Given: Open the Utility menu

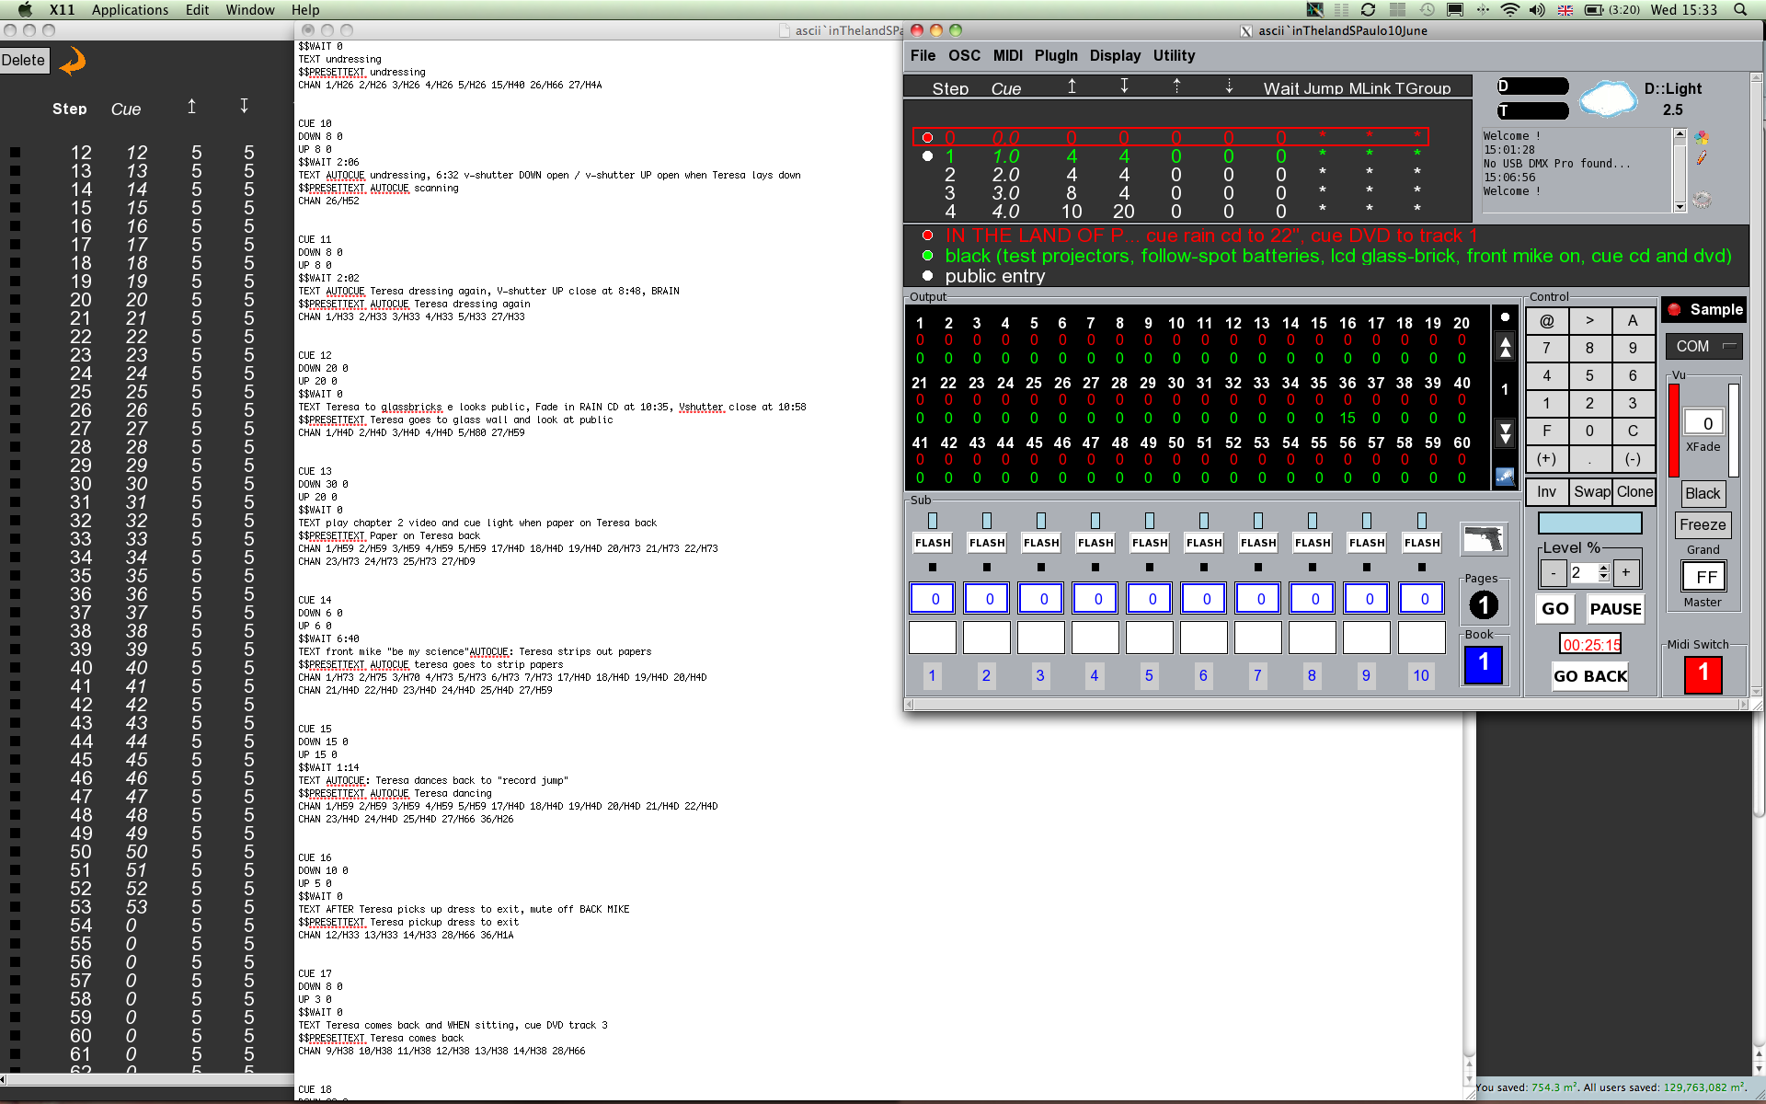Looking at the screenshot, I should [1174, 56].
